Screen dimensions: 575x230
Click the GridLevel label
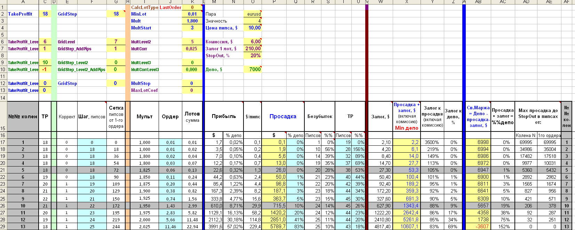(81, 42)
